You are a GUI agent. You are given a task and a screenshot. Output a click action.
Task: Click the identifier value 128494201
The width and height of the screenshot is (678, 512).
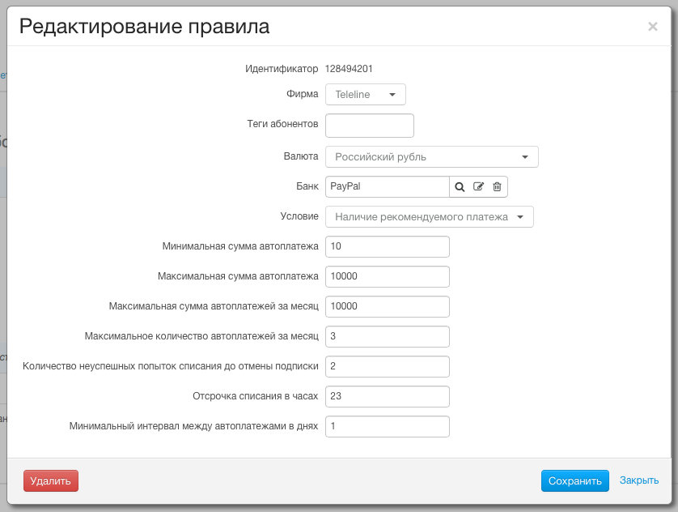pyautogui.click(x=349, y=69)
